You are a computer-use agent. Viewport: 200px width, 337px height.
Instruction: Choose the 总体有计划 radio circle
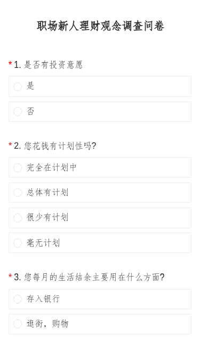pyautogui.click(x=18, y=193)
